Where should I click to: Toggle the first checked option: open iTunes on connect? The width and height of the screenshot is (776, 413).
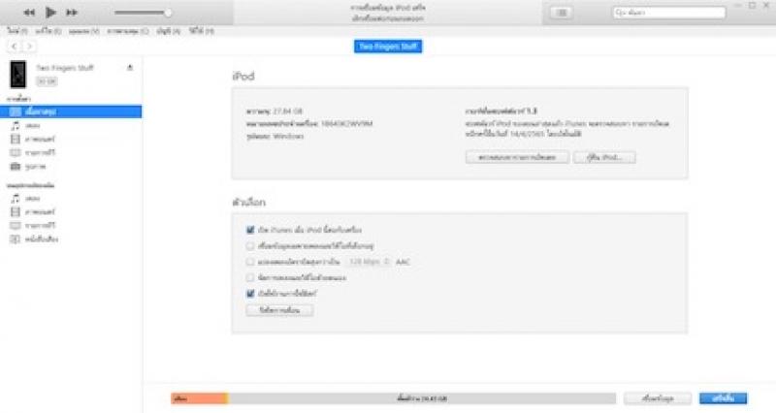point(250,230)
